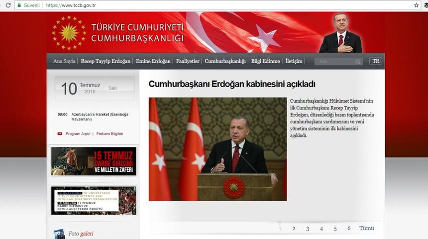Go to slide 4 of news pager
The height and width of the screenshot is (239, 428).
321,229
